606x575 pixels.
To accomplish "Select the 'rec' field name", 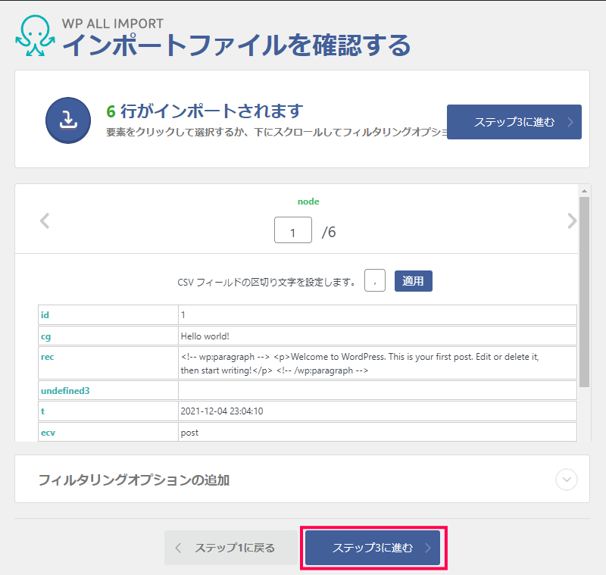I will (x=47, y=357).
